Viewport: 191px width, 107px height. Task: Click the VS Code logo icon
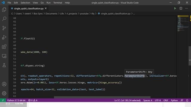(x=3, y=3)
